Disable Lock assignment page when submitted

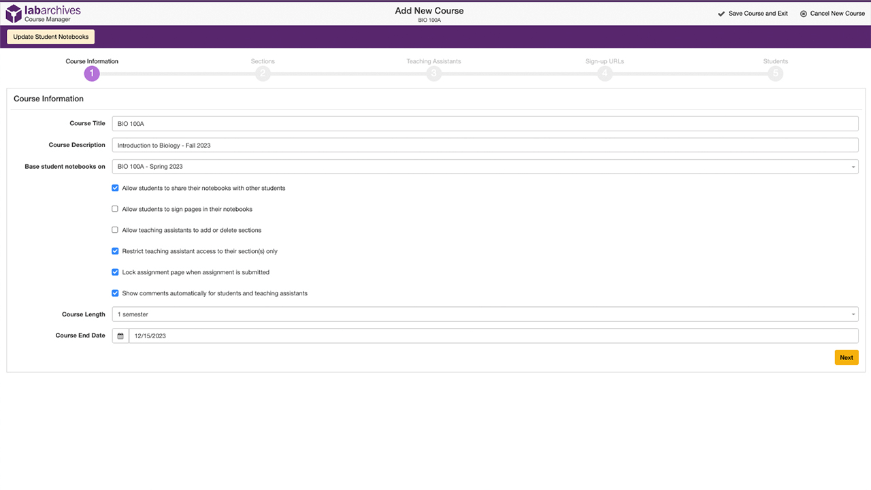click(x=115, y=272)
